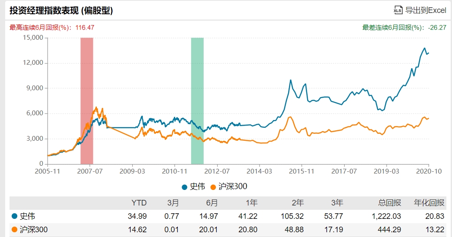Click 沪深300 annualized return 13.22
The height and width of the screenshot is (237, 452).
[x=435, y=230]
